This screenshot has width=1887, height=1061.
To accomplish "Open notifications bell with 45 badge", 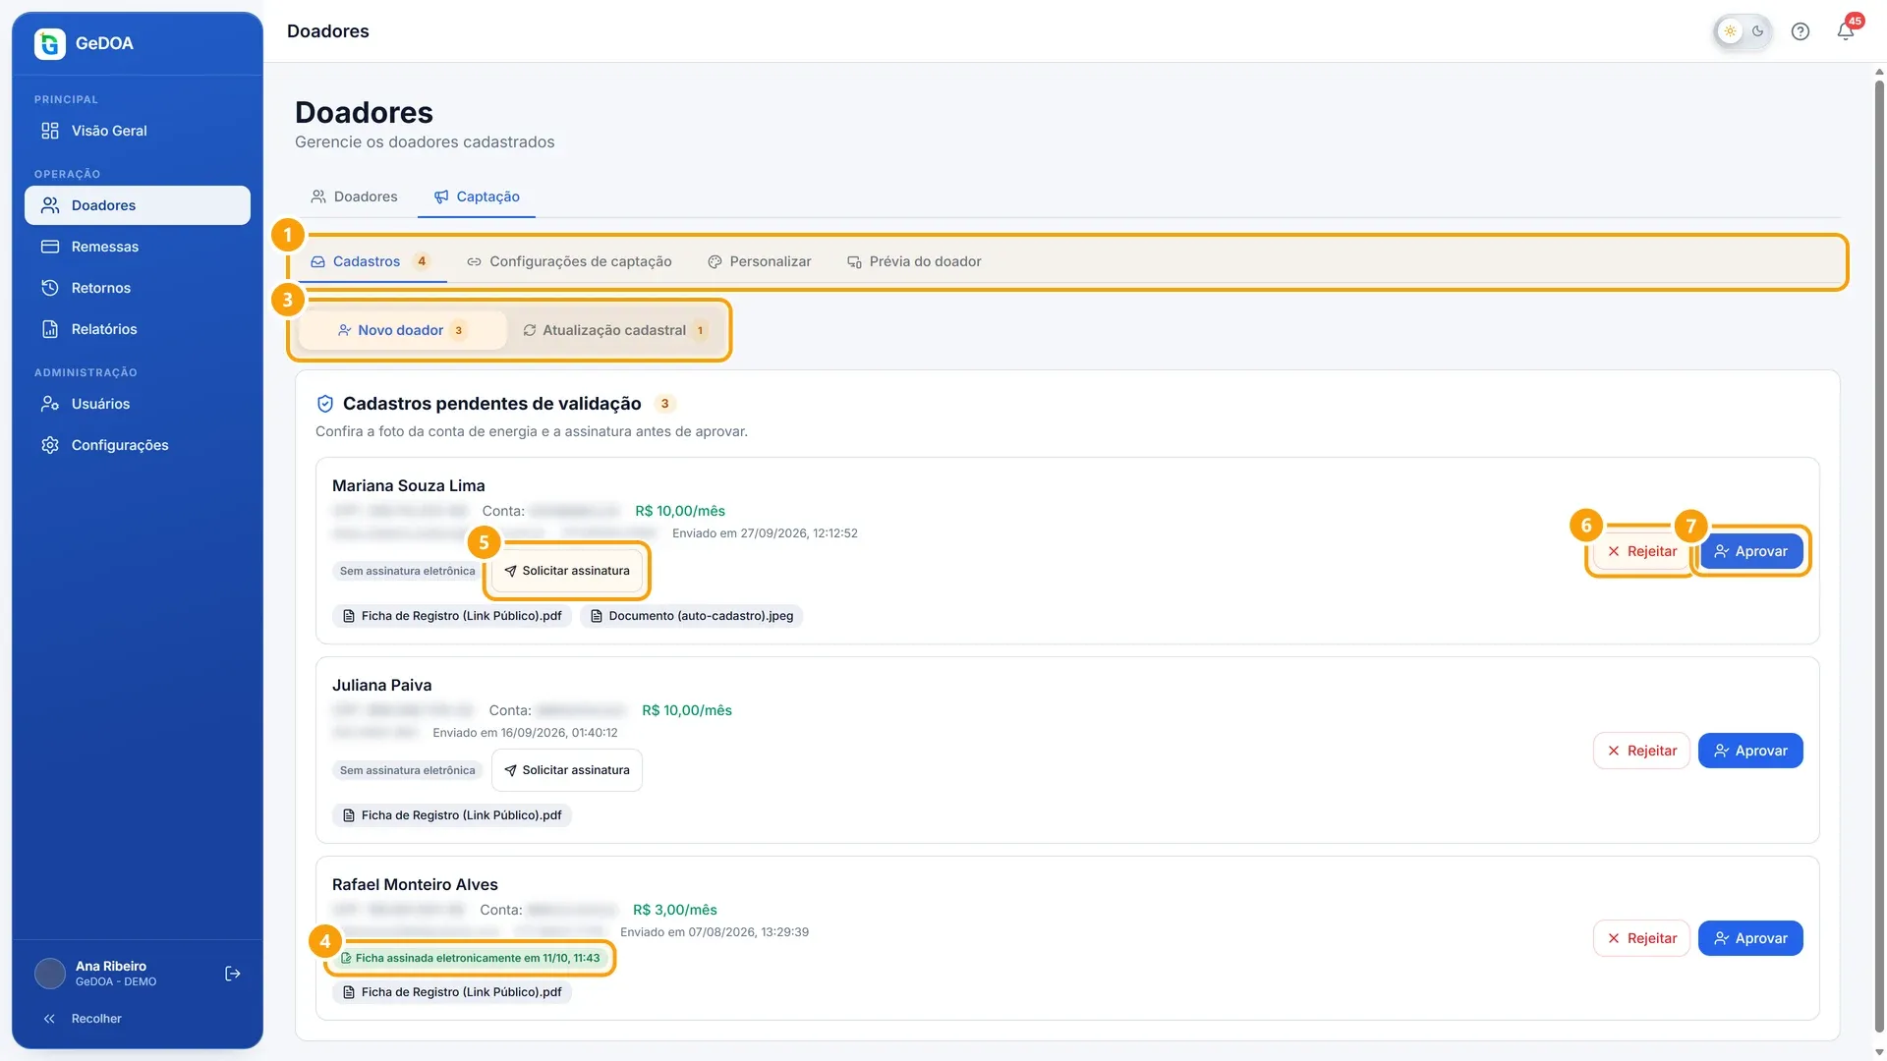I will (1846, 31).
